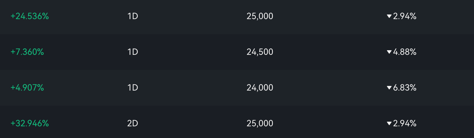Choose the 1D term in the +7.360% row
The image size is (474, 138).
tap(133, 52)
